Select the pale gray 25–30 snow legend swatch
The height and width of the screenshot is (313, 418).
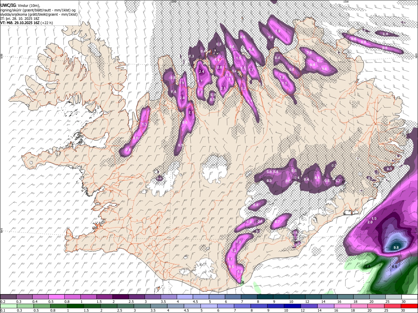pyautogui.click(x=394, y=297)
